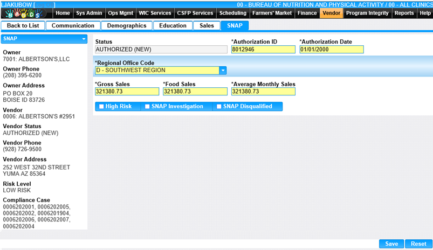Edit the Food Sales field
The width and height of the screenshot is (433, 250).
point(195,92)
